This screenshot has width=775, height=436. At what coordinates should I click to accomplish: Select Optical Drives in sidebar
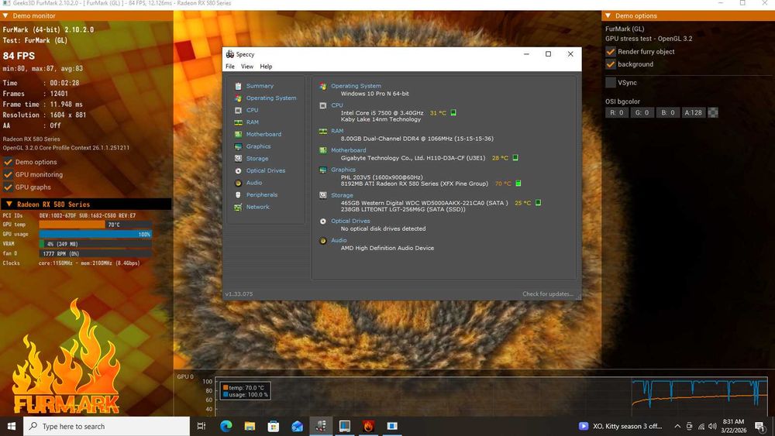tap(265, 170)
